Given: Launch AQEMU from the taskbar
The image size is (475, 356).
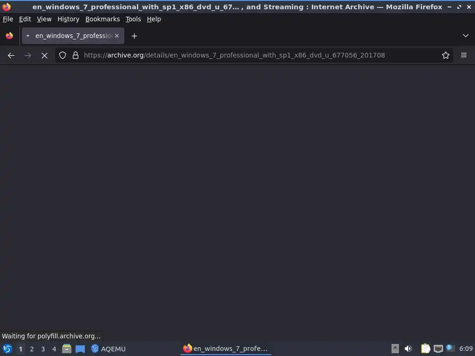Looking at the screenshot, I should coord(108,349).
